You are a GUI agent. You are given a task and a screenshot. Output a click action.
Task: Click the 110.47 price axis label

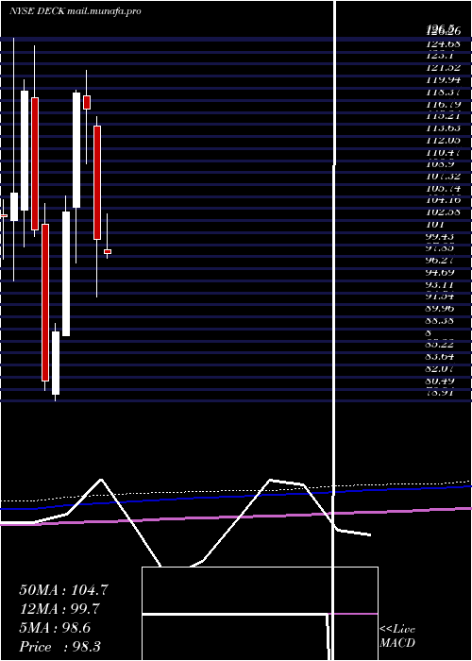click(444, 152)
